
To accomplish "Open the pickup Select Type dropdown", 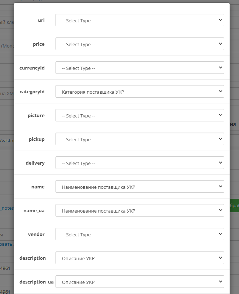I will 140,139.
